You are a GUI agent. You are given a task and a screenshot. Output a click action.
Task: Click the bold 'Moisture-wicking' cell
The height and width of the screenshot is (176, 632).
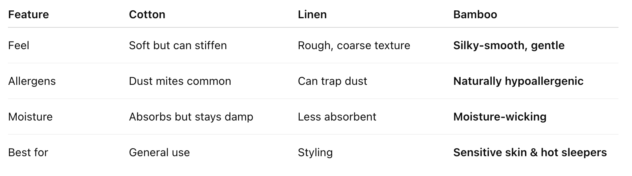[x=500, y=117]
